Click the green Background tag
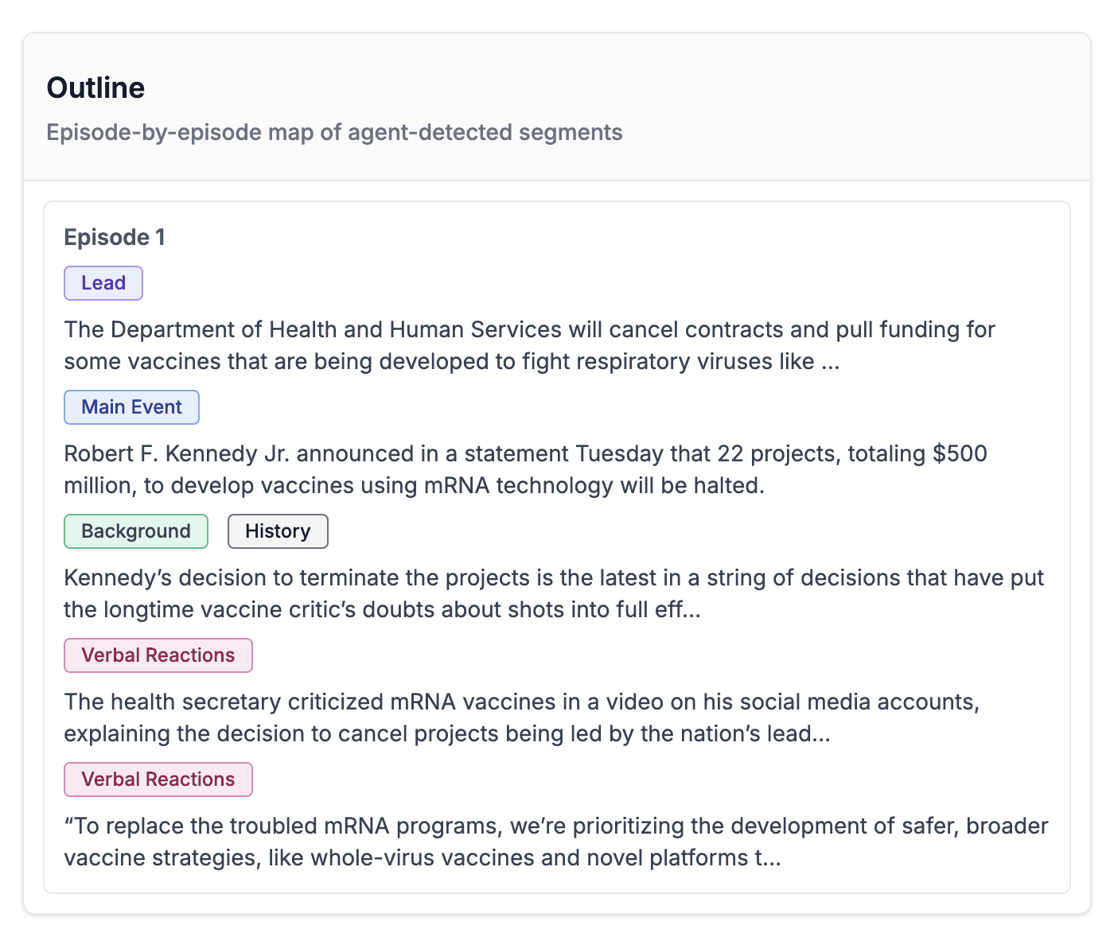Image resolution: width=1114 pixels, height=937 pixels. tap(136, 531)
